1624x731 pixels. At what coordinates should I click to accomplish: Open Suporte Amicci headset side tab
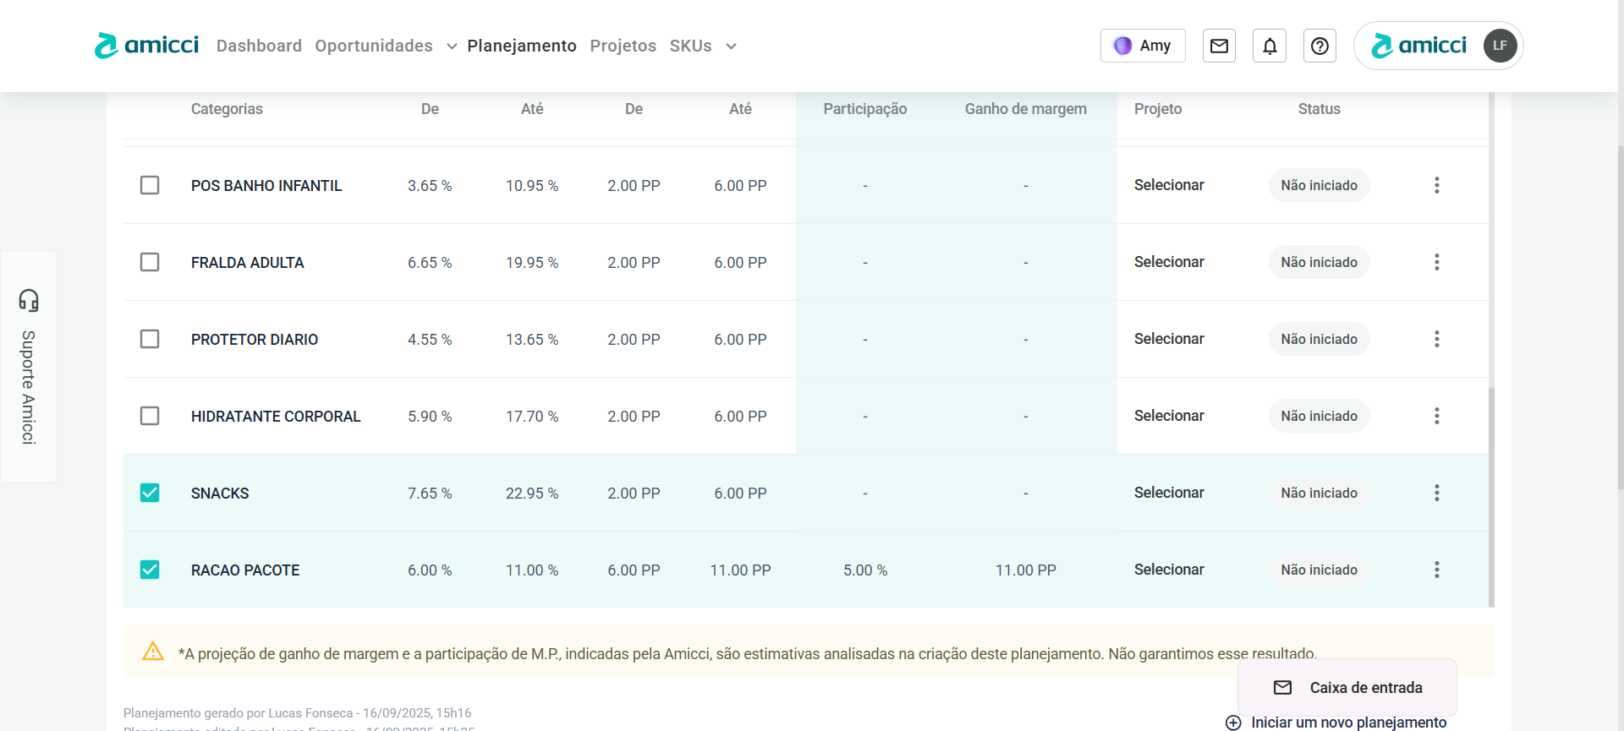pyautogui.click(x=29, y=366)
